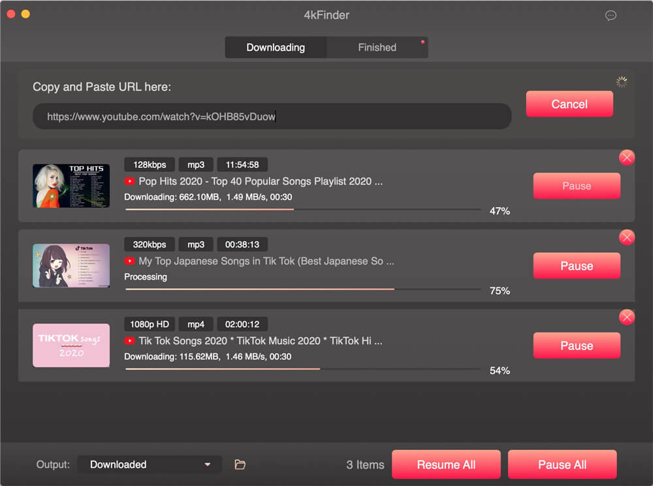Remove the Pop Hits 2020 download
The image size is (653, 486).
(627, 157)
